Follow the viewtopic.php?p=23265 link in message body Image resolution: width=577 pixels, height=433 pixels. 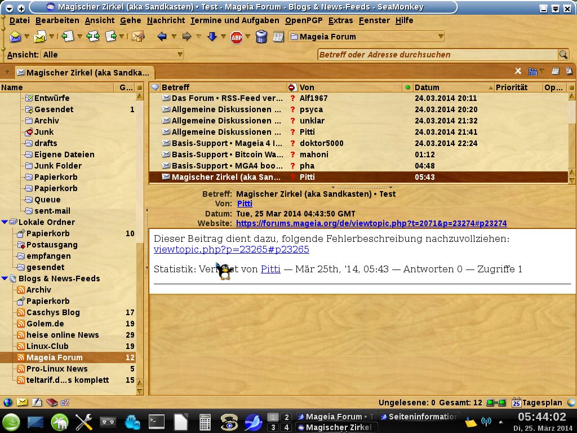pos(232,249)
